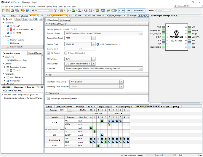
Task: Open the Clock Divider dropdown
Action: [93, 64]
